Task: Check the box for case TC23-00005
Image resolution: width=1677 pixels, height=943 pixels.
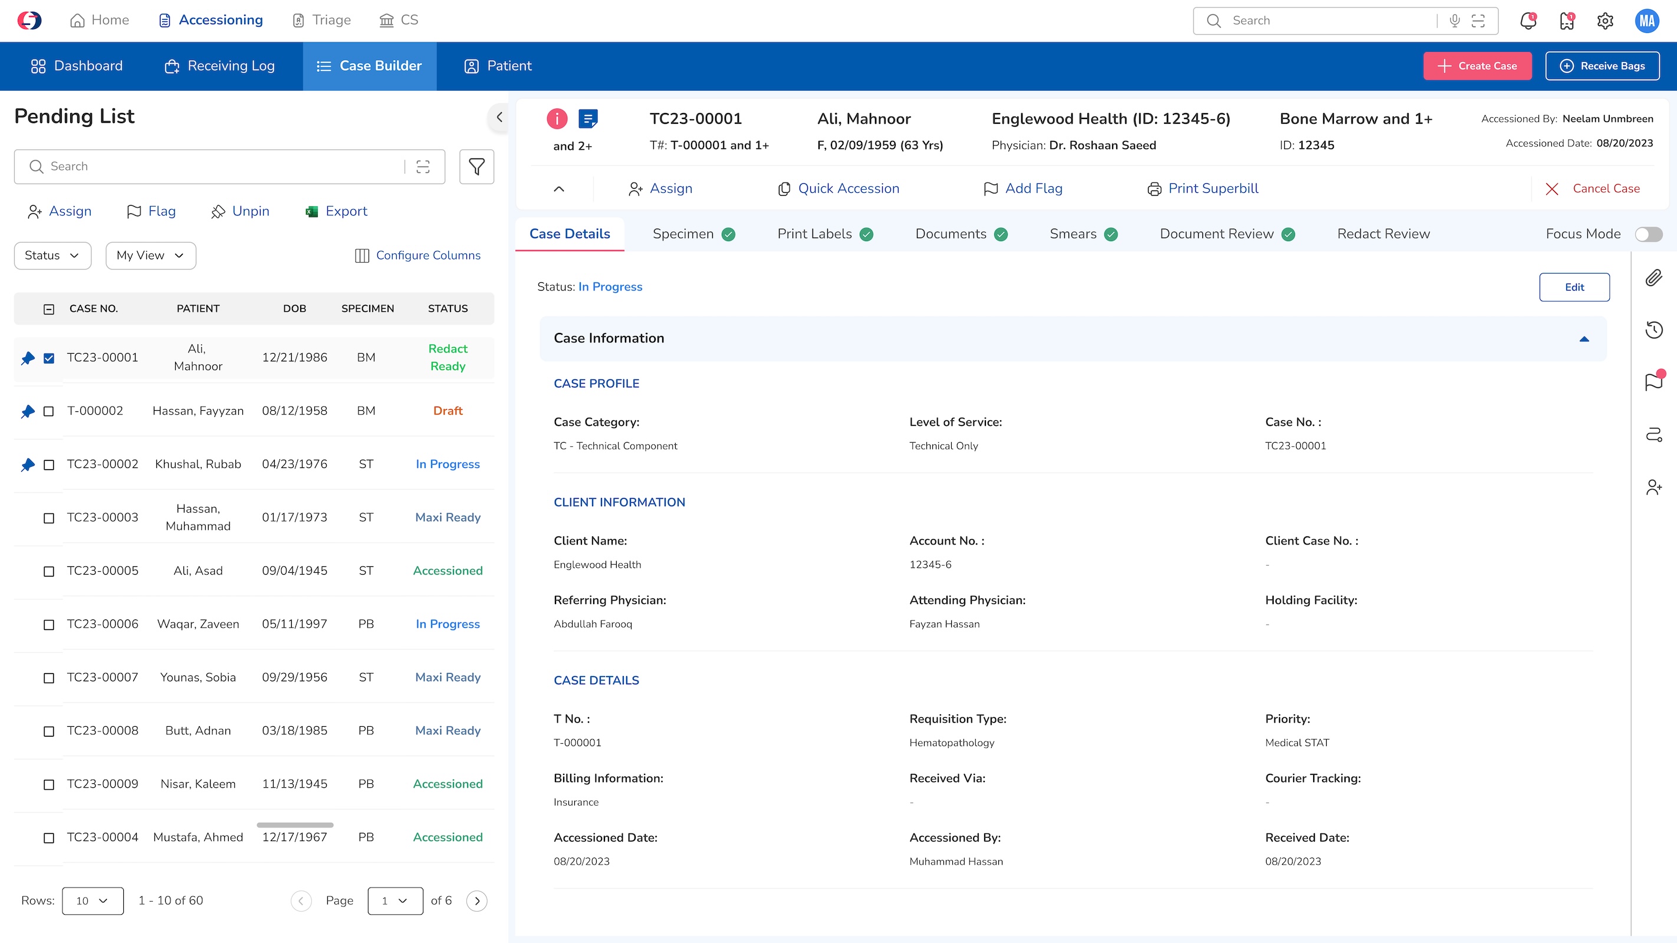Action: (x=49, y=571)
